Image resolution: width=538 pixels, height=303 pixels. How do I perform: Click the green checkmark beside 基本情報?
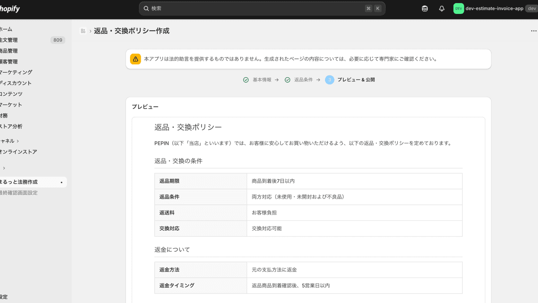246,79
